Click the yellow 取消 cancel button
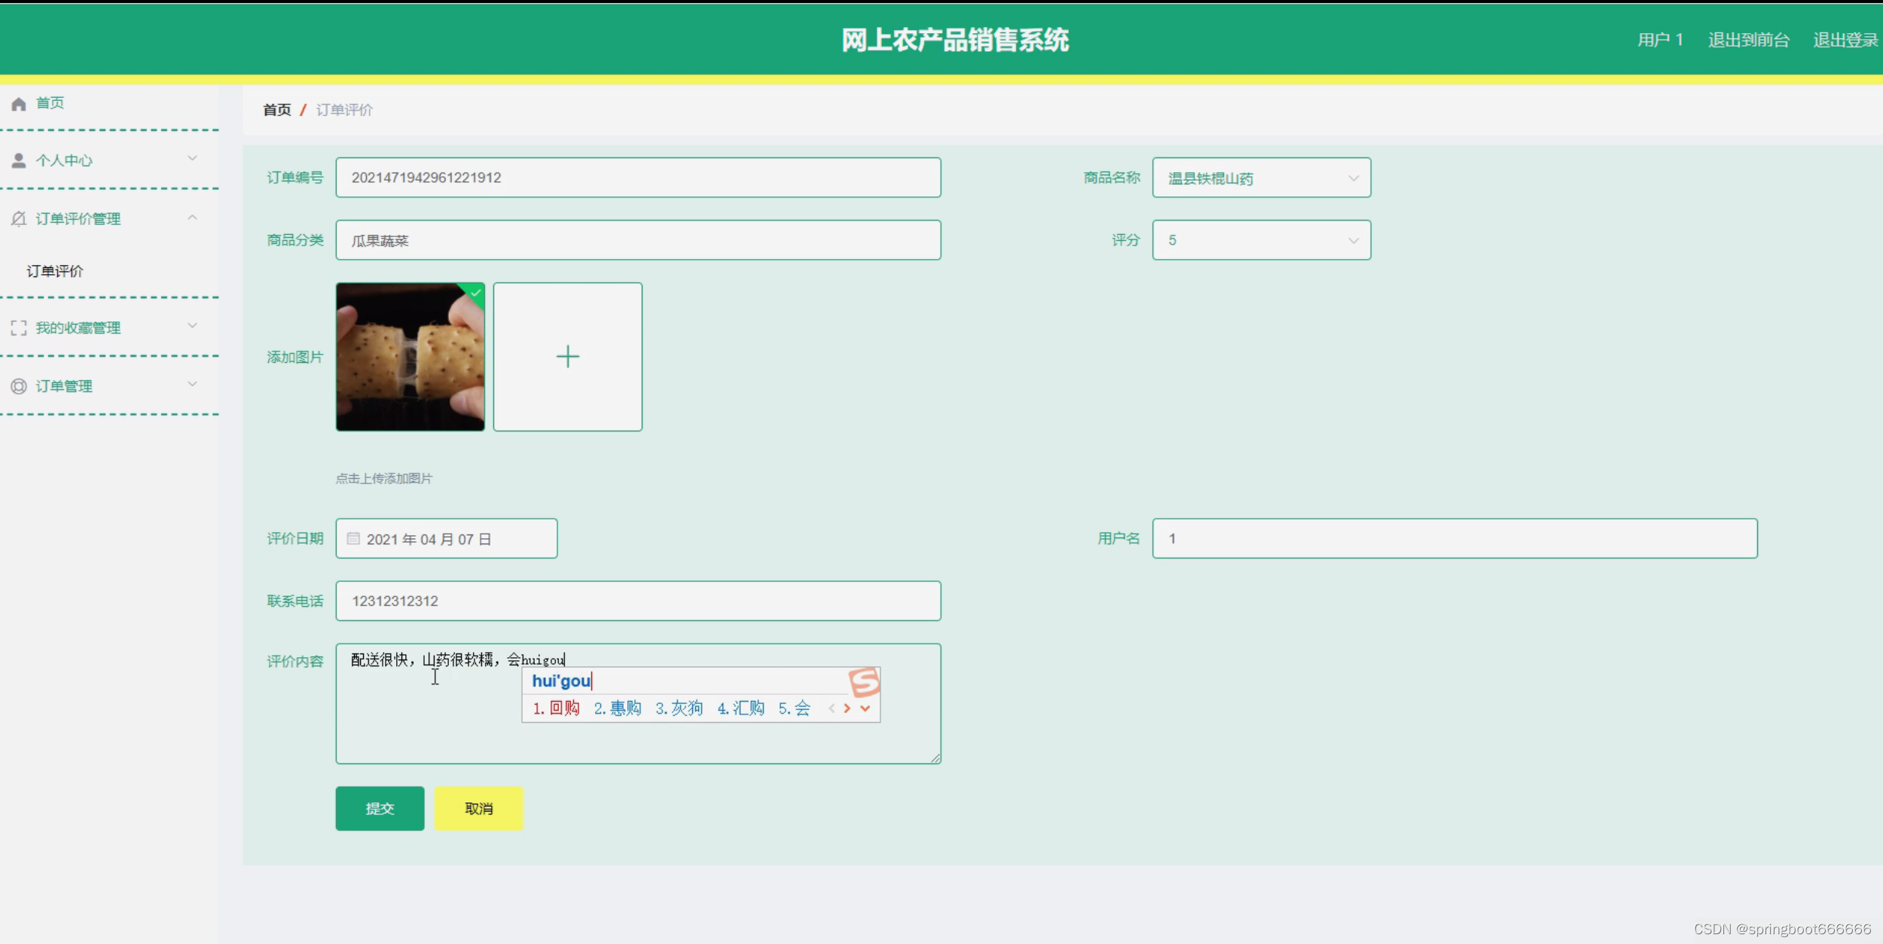1883x944 pixels. point(478,808)
